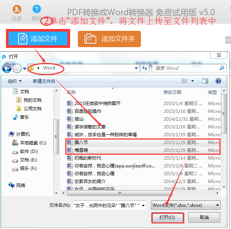Click the magnifier search icon

(x=222, y=68)
